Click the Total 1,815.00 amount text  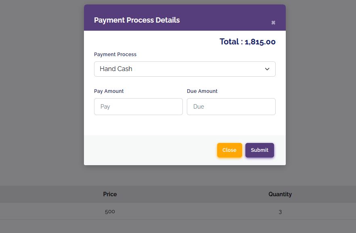[247, 42]
